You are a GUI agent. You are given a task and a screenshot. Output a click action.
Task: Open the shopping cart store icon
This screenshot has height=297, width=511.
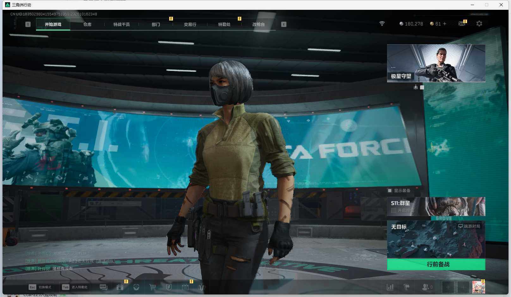[153, 287]
